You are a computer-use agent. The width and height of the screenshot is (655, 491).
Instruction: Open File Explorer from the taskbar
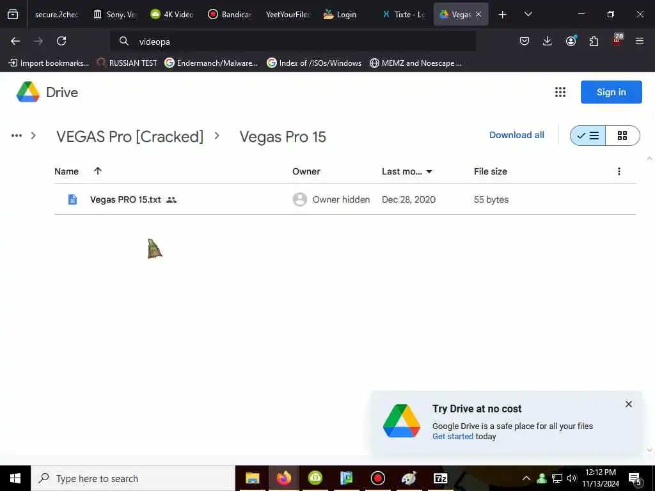252,478
